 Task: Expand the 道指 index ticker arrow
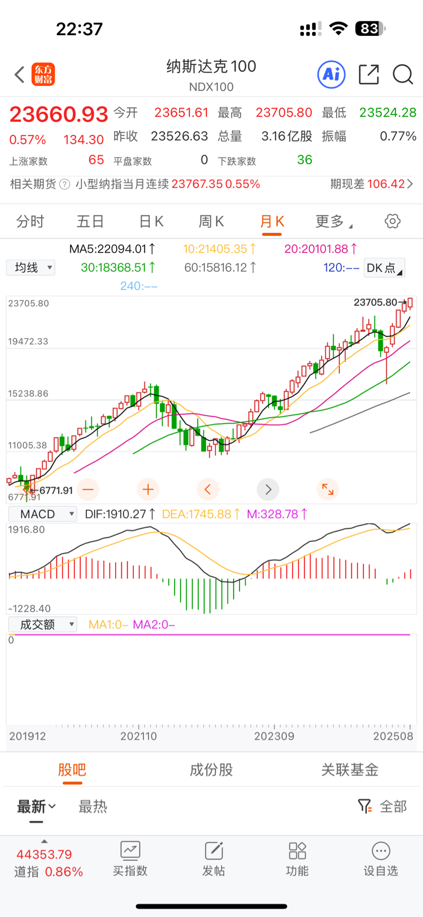(x=44, y=841)
